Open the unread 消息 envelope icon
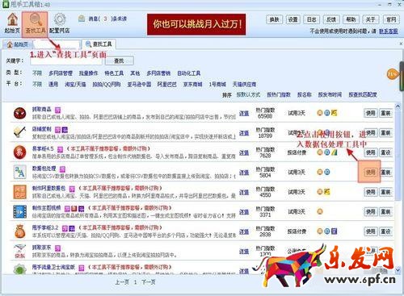404x296 pixels. coord(82,19)
